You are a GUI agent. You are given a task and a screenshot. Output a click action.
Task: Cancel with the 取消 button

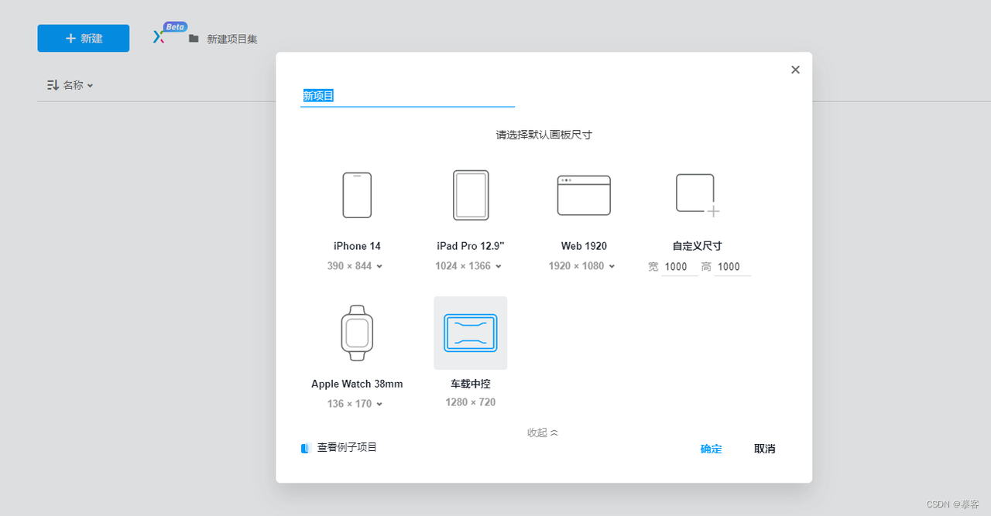coord(765,449)
